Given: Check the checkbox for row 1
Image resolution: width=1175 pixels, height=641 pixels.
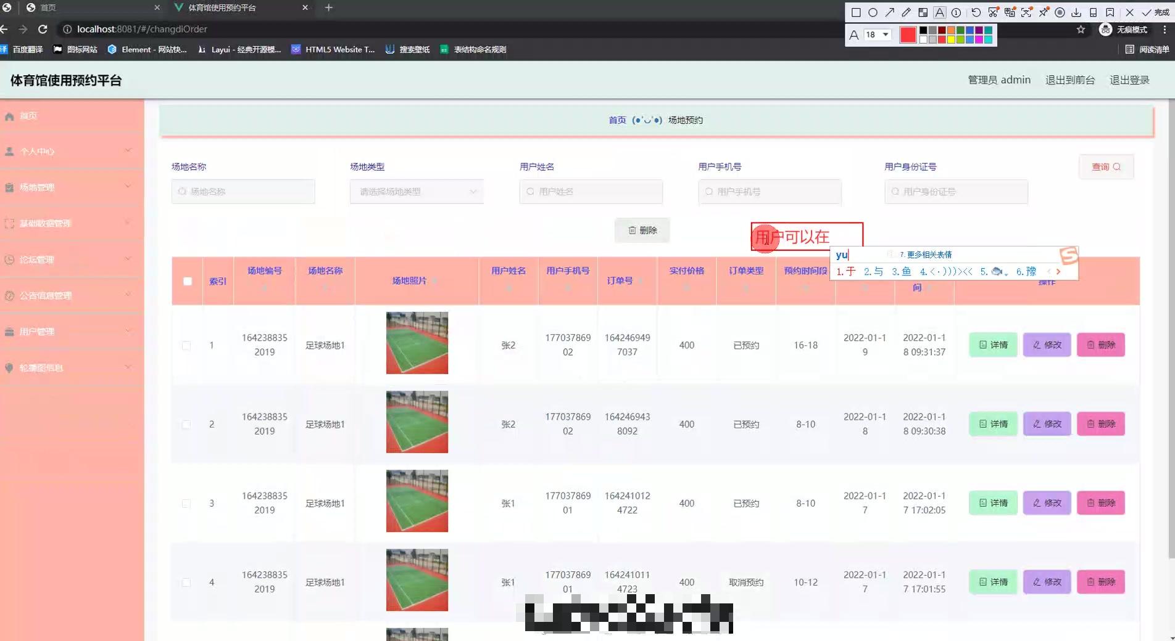Looking at the screenshot, I should pyautogui.click(x=187, y=346).
